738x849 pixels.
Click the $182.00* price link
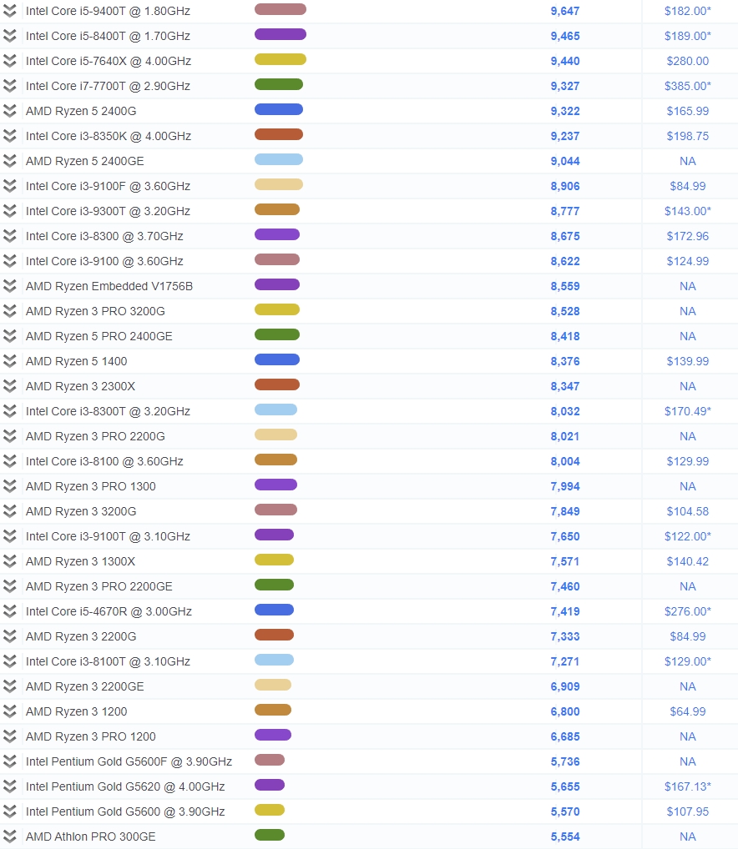coord(688,11)
